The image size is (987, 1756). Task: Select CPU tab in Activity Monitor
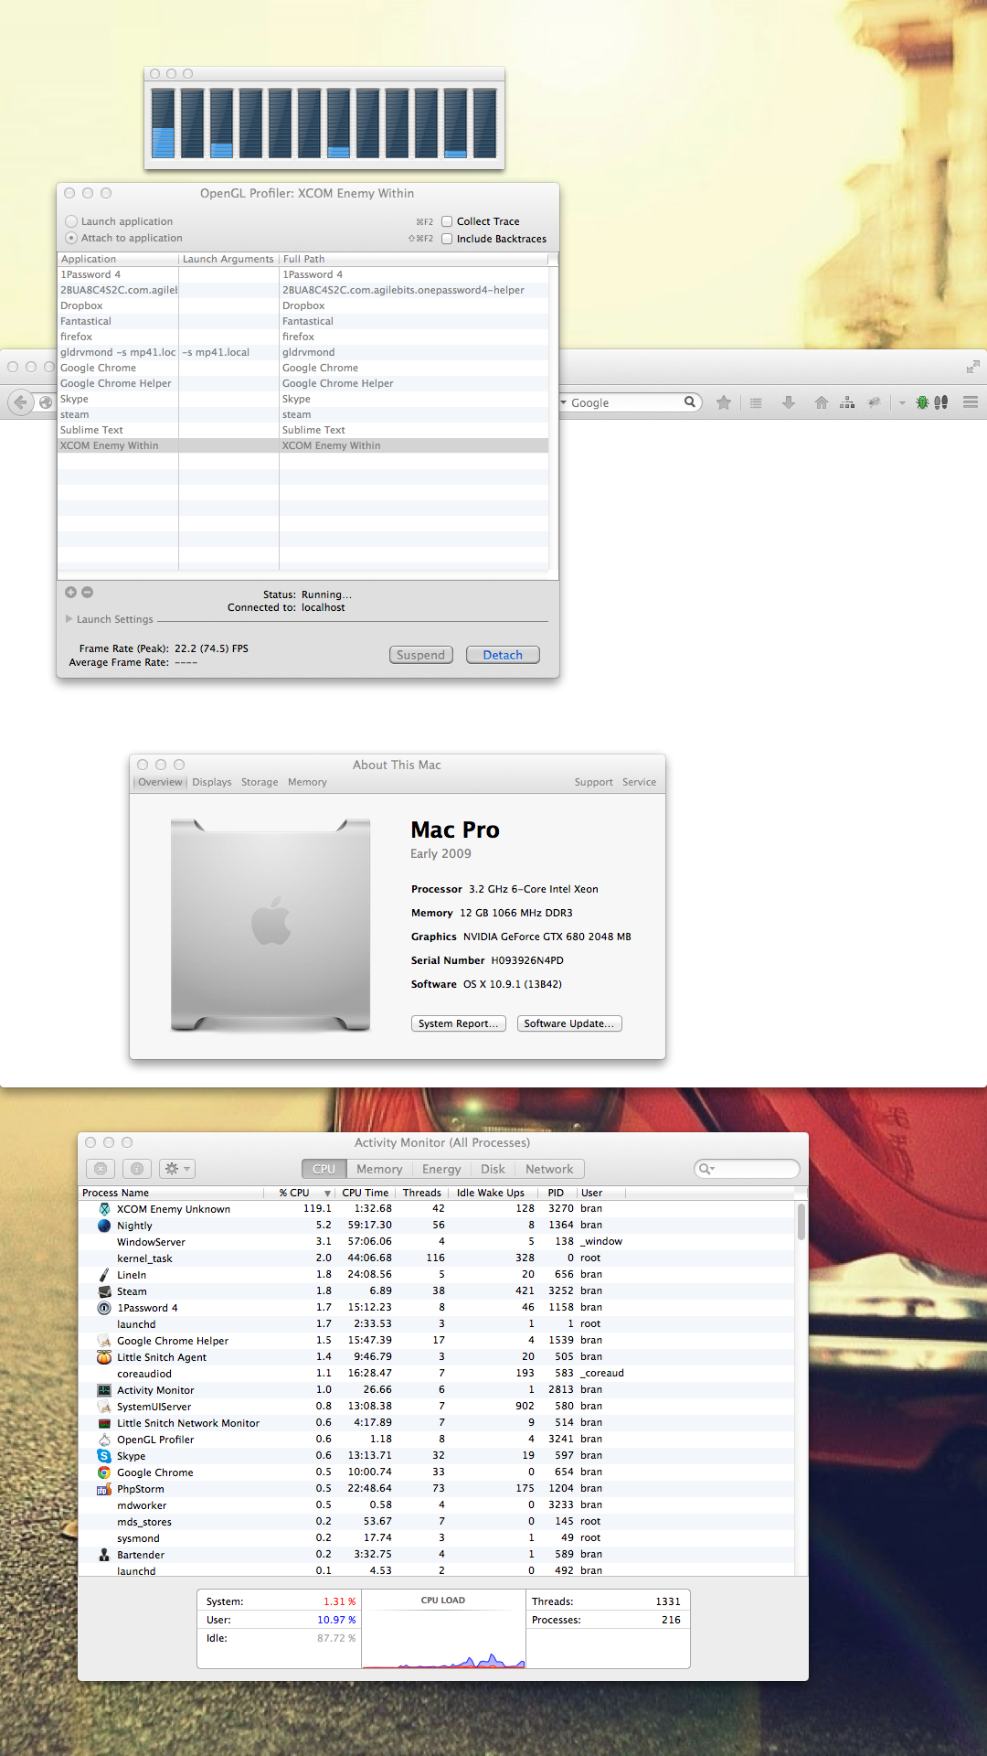tap(324, 1169)
